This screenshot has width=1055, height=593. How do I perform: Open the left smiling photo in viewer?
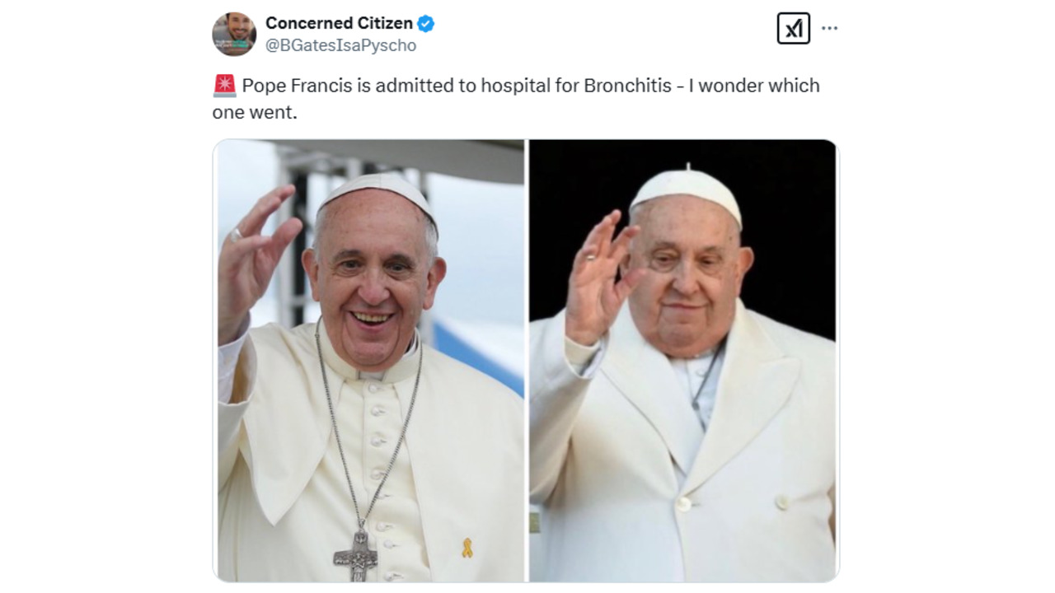pyautogui.click(x=368, y=361)
